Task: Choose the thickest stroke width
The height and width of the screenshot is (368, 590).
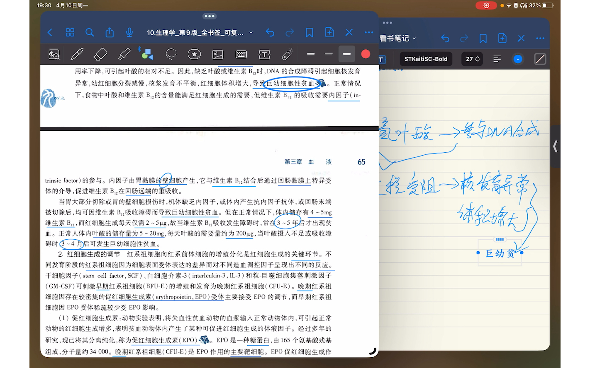Action: [347, 54]
